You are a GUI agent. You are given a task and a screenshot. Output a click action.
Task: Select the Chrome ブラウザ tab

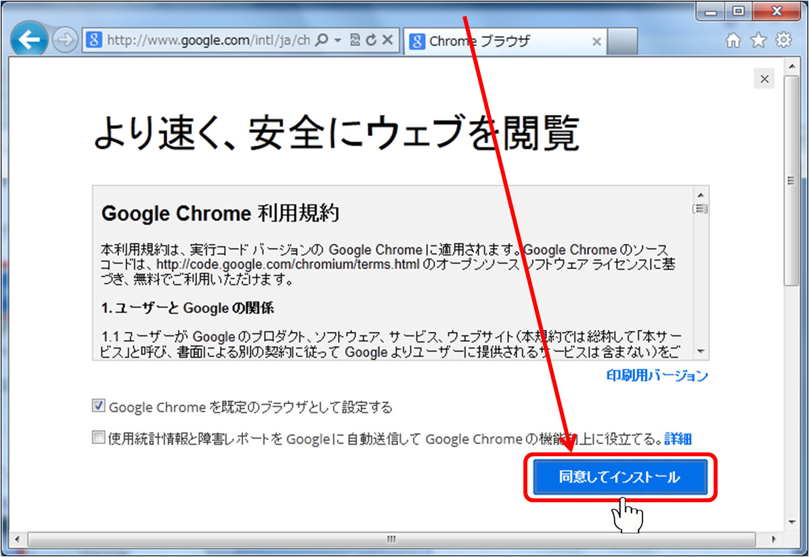pyautogui.click(x=501, y=41)
